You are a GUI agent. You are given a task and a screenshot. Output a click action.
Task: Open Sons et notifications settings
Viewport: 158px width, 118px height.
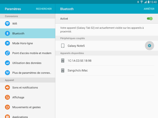coord(28,88)
